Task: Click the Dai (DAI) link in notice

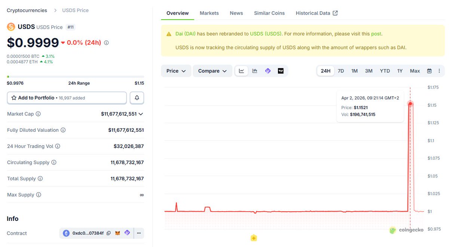Action: (186, 34)
